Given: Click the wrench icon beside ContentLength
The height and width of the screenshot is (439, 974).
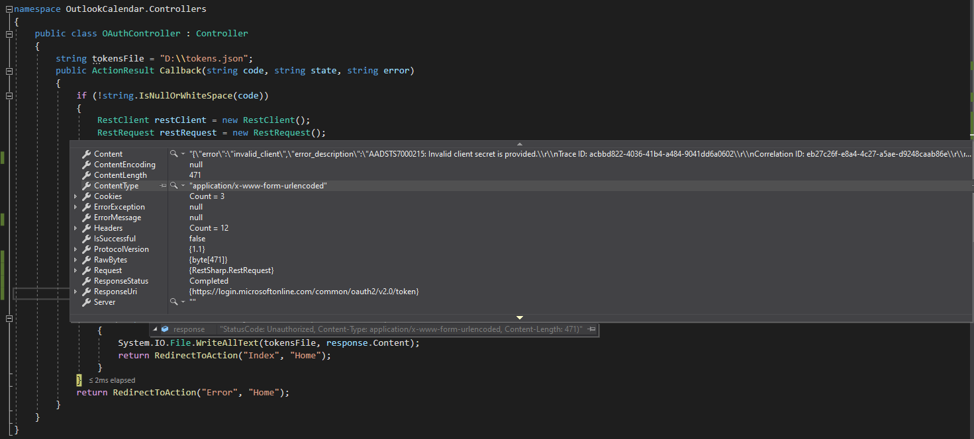Looking at the screenshot, I should 86,175.
